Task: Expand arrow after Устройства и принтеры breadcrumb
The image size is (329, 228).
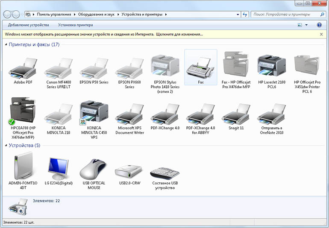Action: point(166,15)
